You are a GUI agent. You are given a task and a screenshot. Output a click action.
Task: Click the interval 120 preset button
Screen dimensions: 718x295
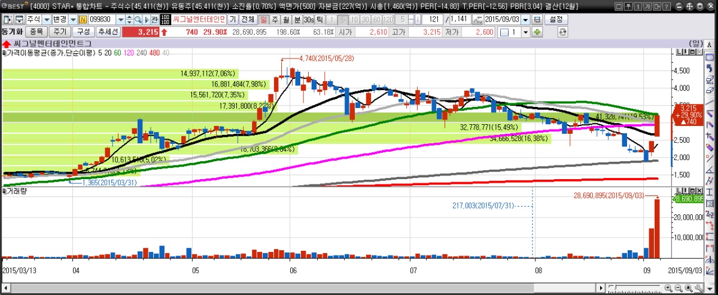pyautogui.click(x=388, y=19)
